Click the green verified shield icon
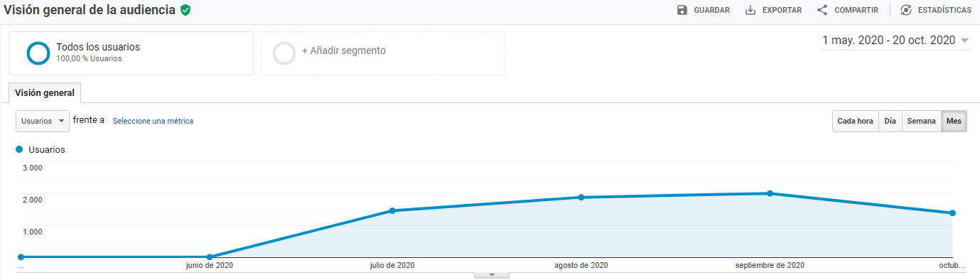This screenshot has width=980, height=280. [x=185, y=10]
